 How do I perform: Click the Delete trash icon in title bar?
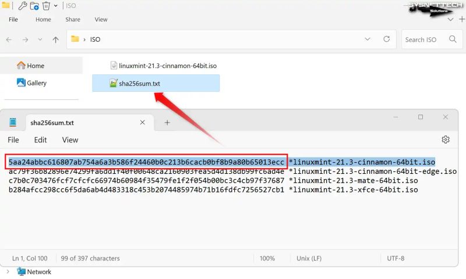[x=46, y=6]
